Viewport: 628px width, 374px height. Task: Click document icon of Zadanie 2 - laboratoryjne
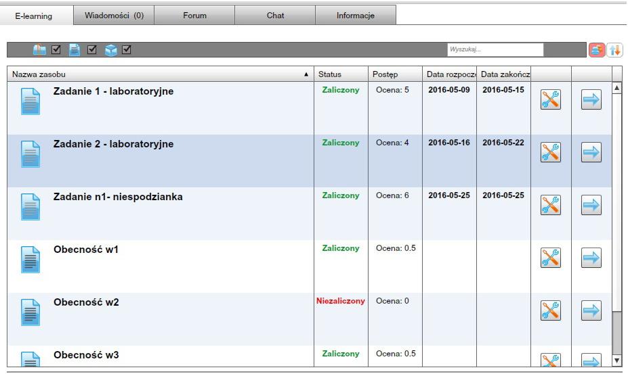[x=30, y=154]
